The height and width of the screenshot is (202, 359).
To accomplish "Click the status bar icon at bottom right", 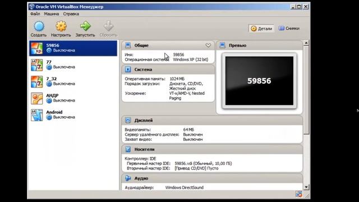I will pos(299,195).
